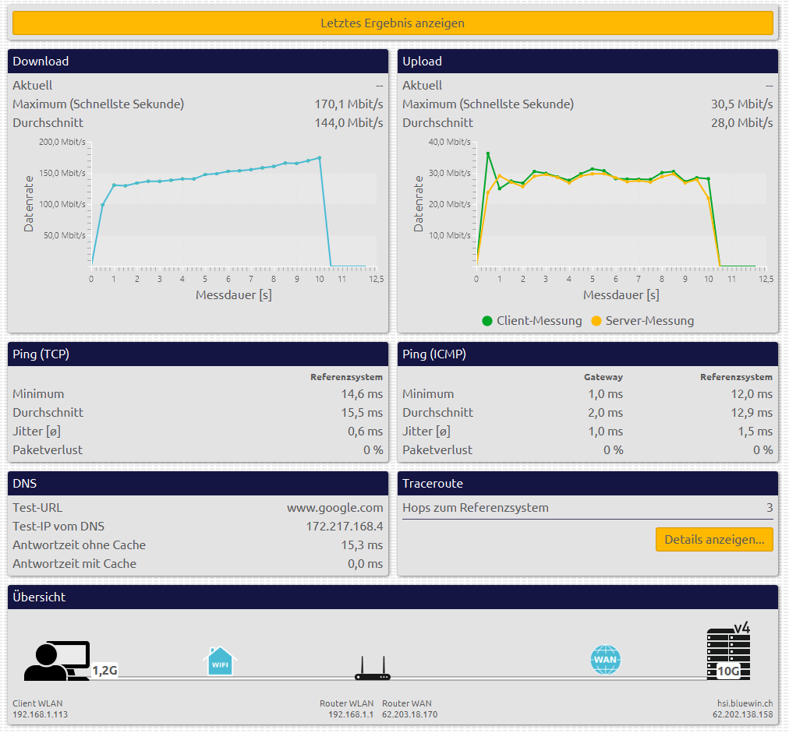Click the Übersicht section header
This screenshot has width=789, height=733.
point(393,597)
